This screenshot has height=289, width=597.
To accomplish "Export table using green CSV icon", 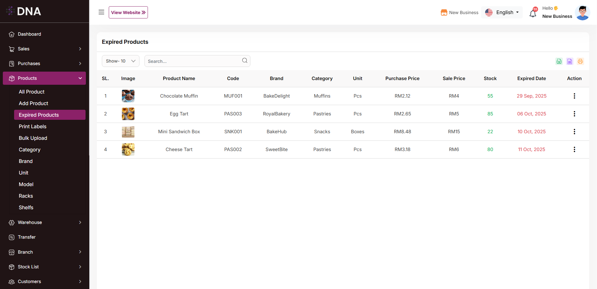I will [x=559, y=61].
